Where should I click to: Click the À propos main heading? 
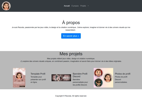[x=71, y=22]
